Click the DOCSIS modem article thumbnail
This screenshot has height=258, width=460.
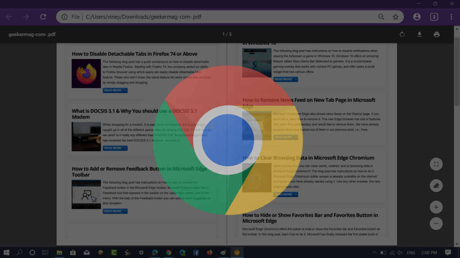point(86,137)
